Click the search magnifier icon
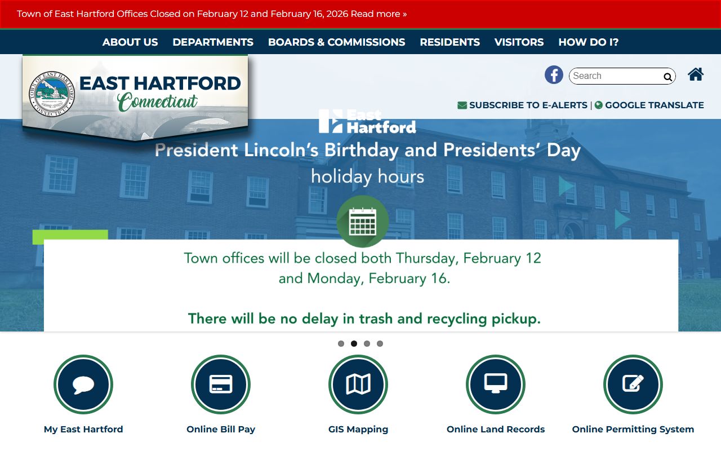721x451 pixels. [x=667, y=77]
